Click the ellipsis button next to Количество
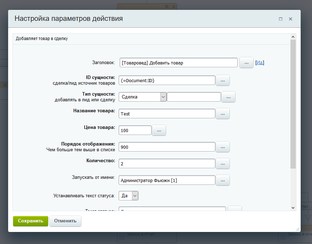Screen dimensions: 312x244 tap(223, 164)
